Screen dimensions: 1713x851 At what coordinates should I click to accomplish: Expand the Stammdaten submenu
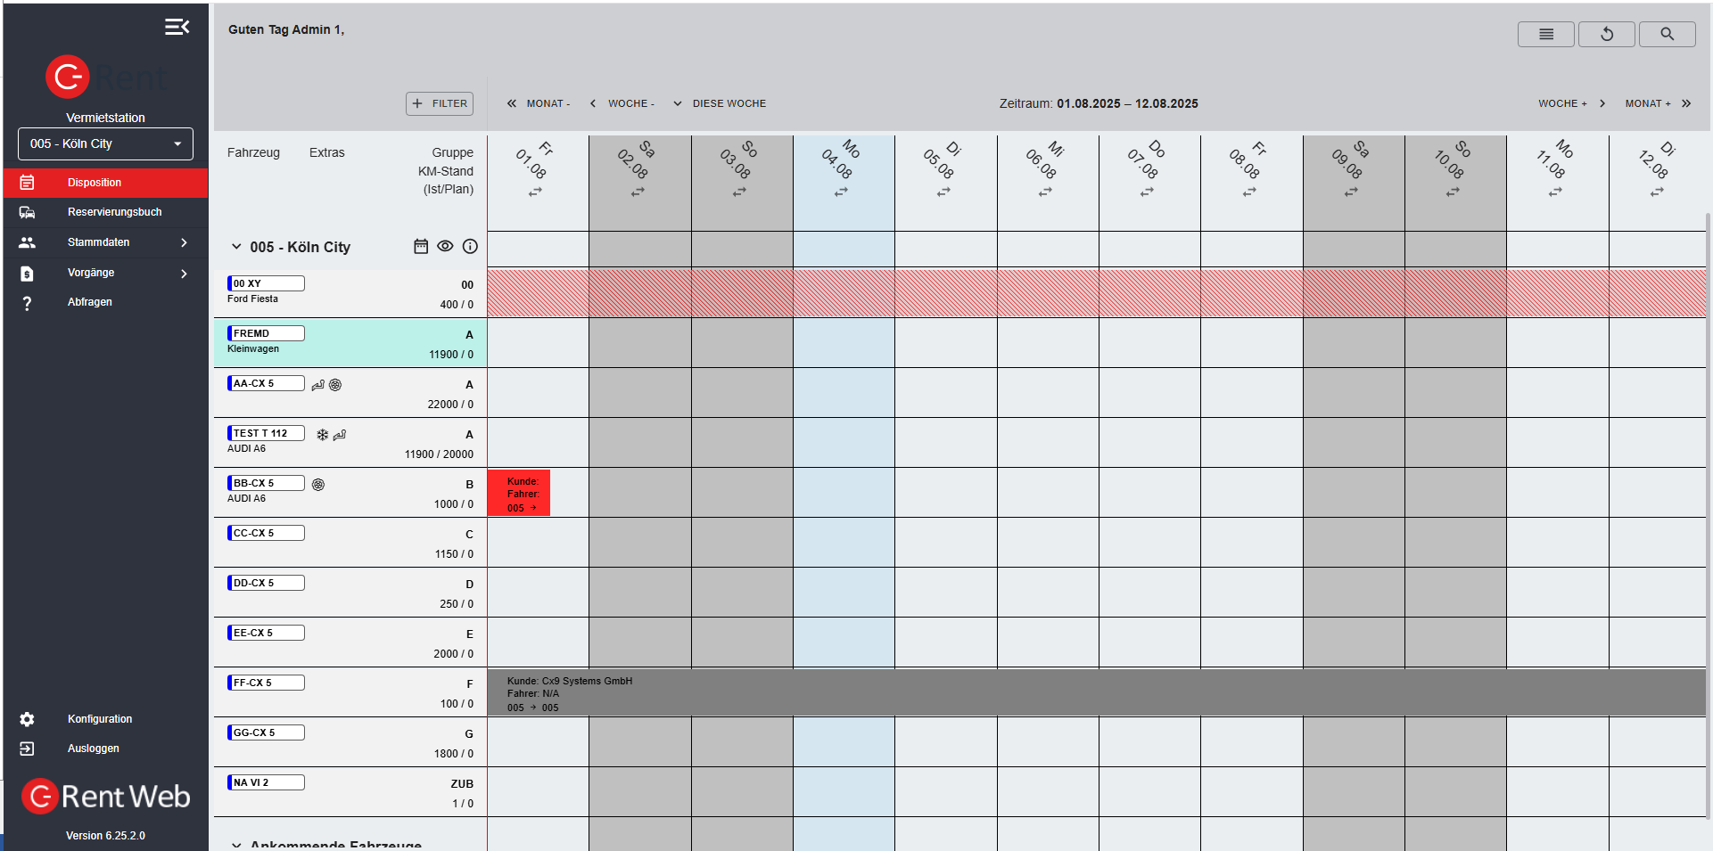tap(184, 242)
